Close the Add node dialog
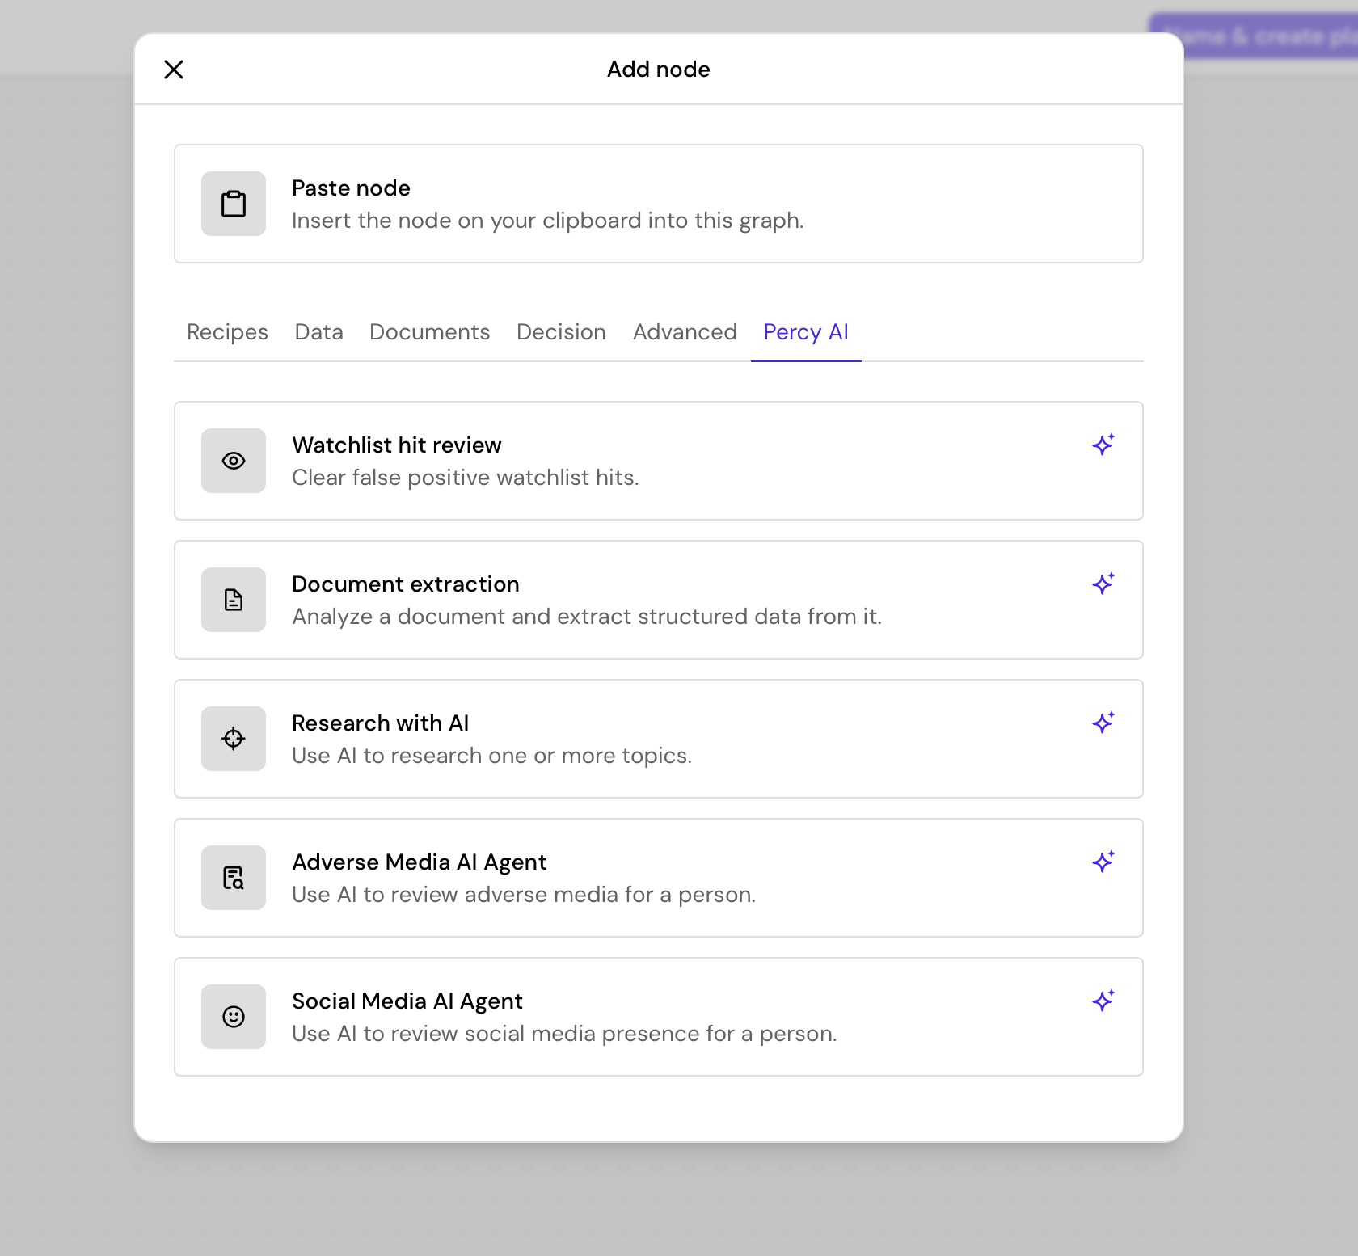 pos(174,70)
